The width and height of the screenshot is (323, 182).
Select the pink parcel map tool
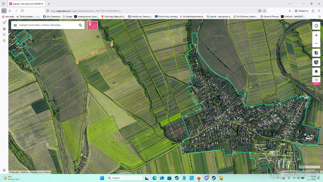(x=93, y=25)
